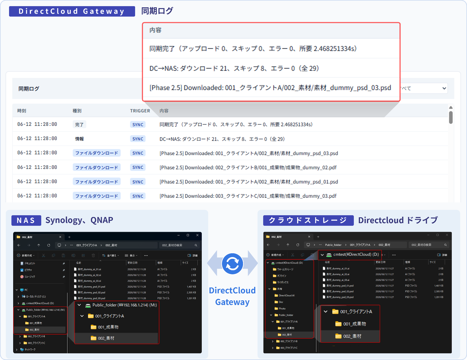Open 新規作成 dropdown in cloud storage Explorer
467x360 pixels.
(275, 255)
